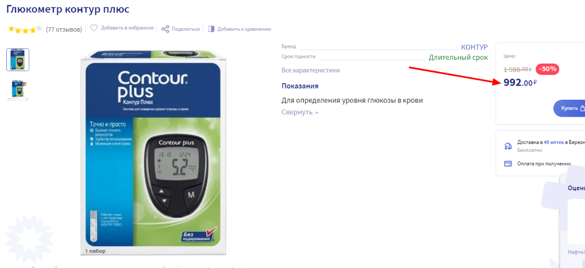Click the share icon
Image resolution: width=585 pixels, height=268 pixels.
click(x=165, y=29)
